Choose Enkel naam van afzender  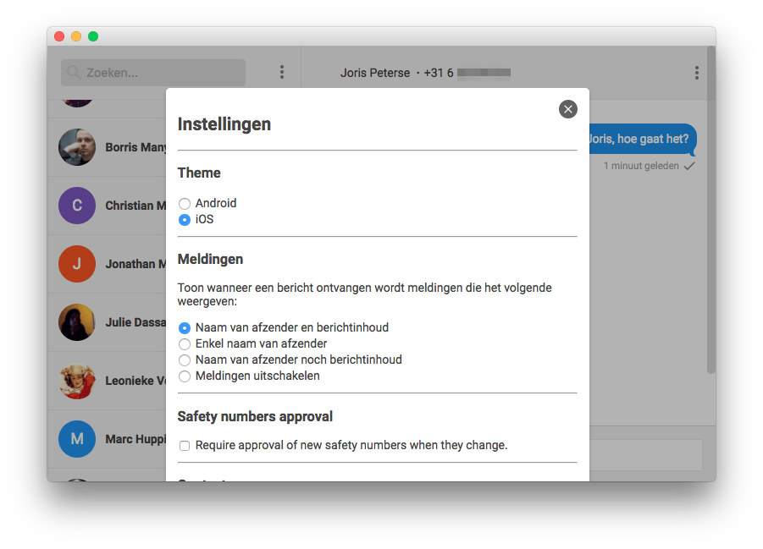[x=185, y=344]
